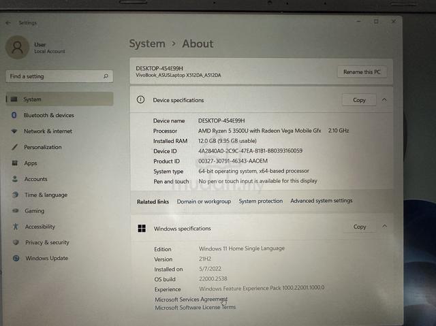436x326 pixels.
Task: Click the OS build value 22000.2538
Action: 213,278
